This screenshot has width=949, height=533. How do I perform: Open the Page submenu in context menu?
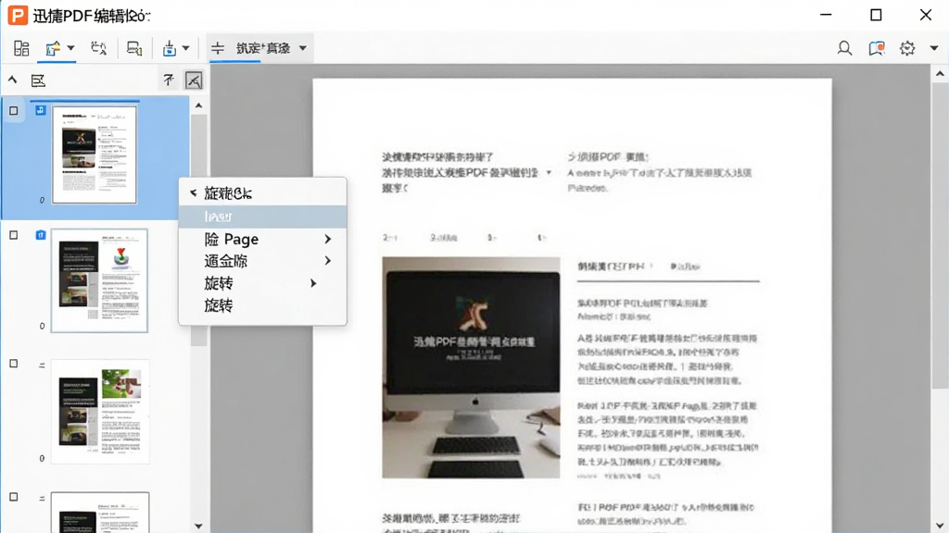click(262, 240)
